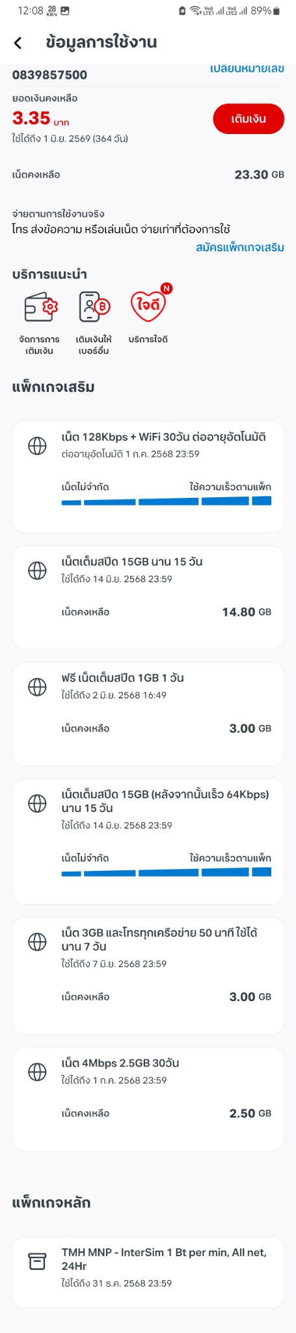296x1333 pixels.
Task: Tap globe icon of เน็ต 3GB 50 นาที package
Action: 37,941
